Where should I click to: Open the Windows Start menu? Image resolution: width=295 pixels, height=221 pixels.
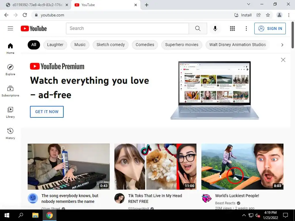click(7, 215)
